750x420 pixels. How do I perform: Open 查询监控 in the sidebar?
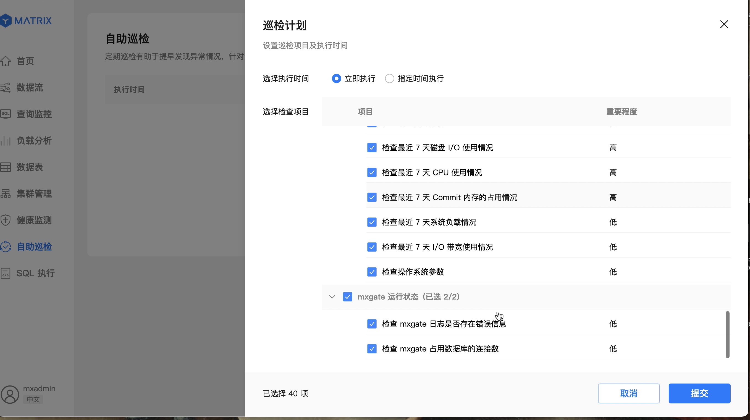point(34,114)
